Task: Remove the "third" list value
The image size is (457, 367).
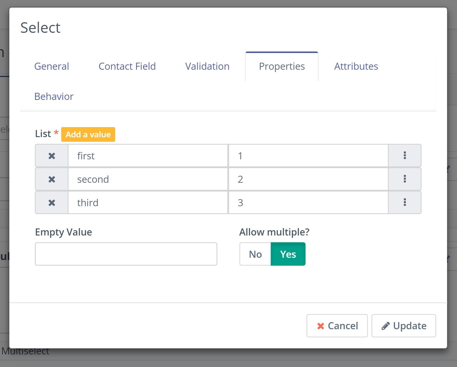Action: 52,202
